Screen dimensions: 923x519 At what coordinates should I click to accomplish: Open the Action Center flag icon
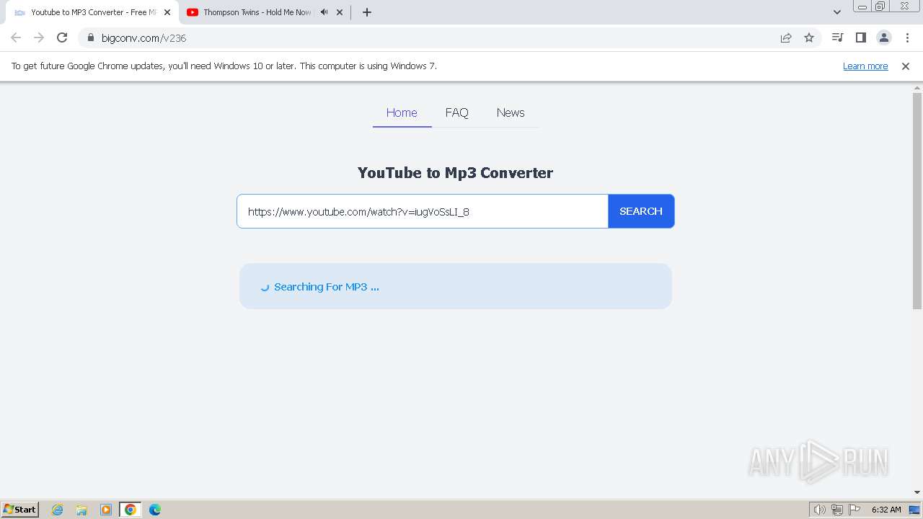pos(854,510)
